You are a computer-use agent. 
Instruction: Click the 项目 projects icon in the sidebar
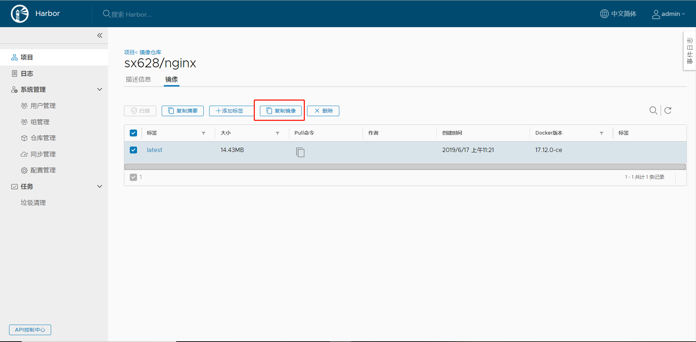point(14,58)
